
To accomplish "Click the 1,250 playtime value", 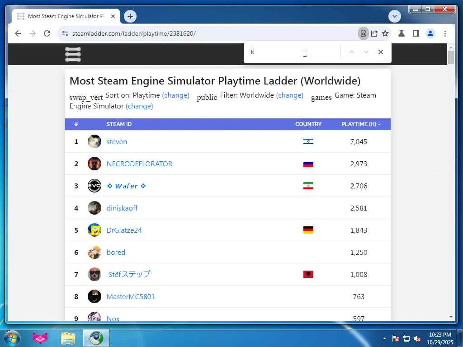I will (x=359, y=253).
